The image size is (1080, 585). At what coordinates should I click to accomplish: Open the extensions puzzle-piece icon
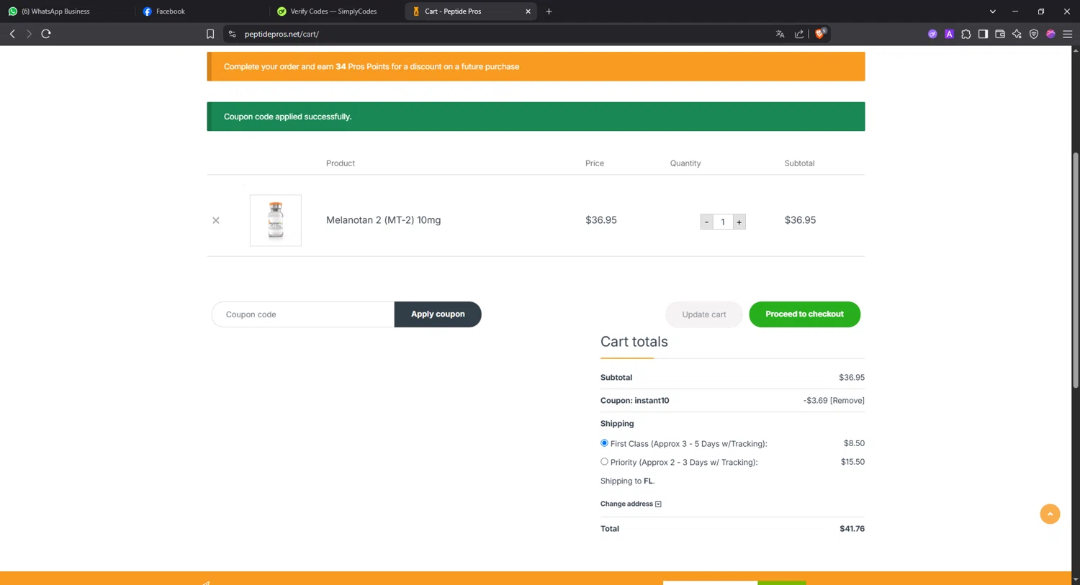pyautogui.click(x=966, y=34)
